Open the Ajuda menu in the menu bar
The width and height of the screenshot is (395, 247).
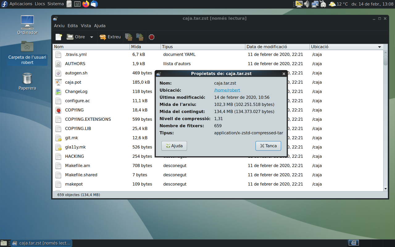100,26
